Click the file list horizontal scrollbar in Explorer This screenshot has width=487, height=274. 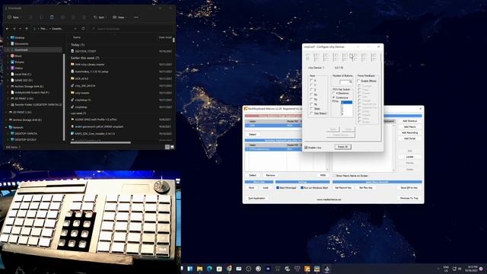(100, 142)
